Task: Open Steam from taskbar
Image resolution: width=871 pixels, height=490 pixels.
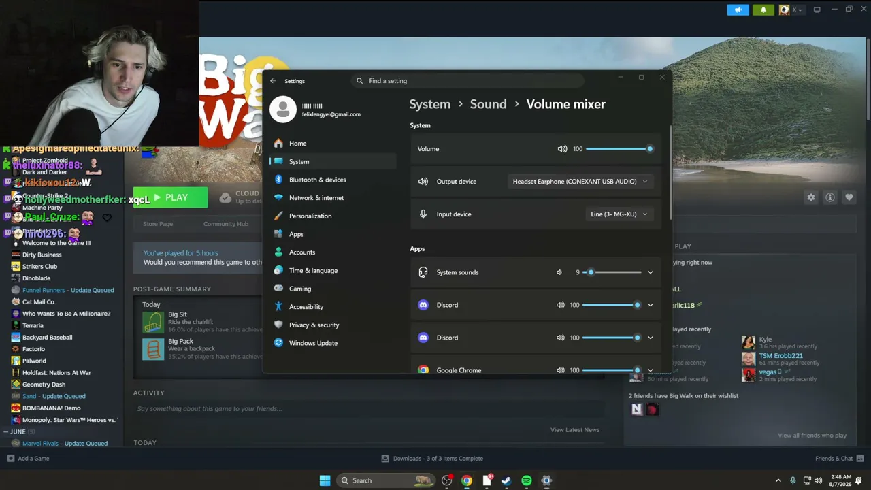Action: tap(506, 480)
